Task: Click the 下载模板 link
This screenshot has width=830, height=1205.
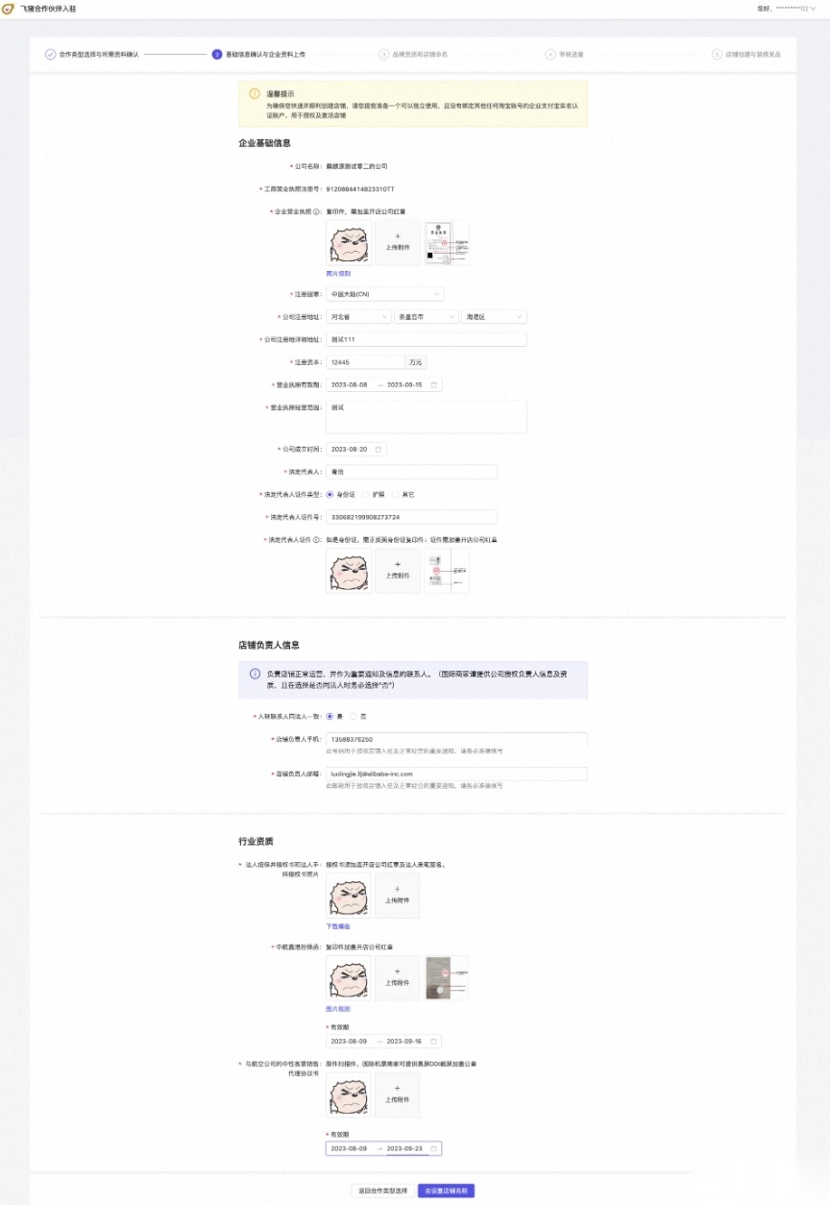Action: click(x=338, y=926)
